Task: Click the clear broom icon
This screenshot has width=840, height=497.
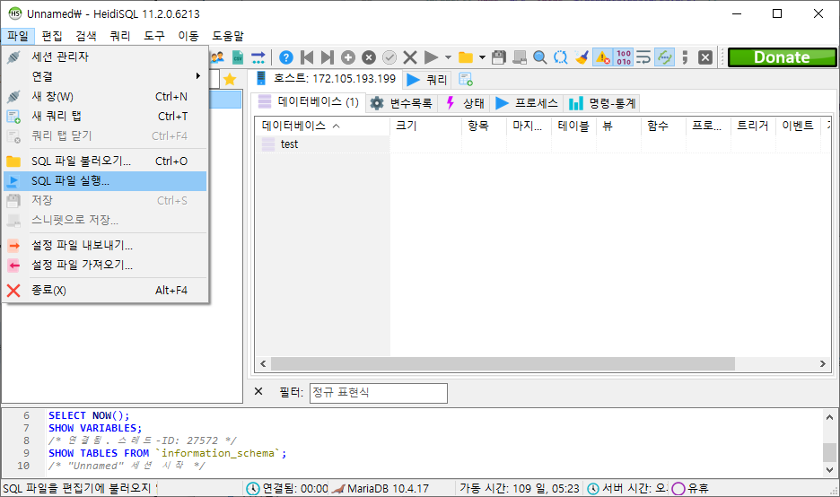Action: coord(582,57)
